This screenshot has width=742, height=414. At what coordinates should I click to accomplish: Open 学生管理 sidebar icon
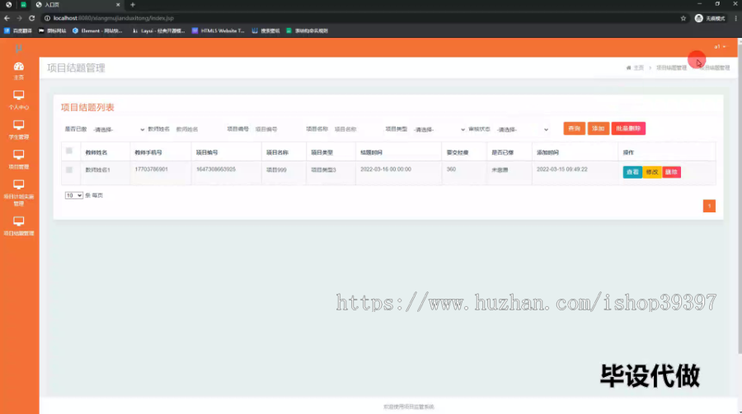click(18, 125)
